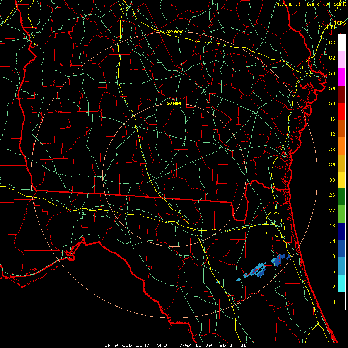Click the 'TOPS' legend heading

coord(340,23)
